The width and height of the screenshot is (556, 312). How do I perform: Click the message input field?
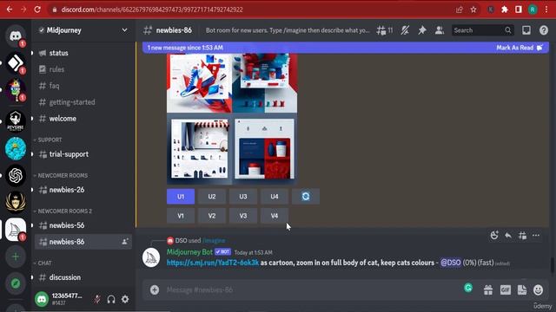pyautogui.click(x=312, y=290)
